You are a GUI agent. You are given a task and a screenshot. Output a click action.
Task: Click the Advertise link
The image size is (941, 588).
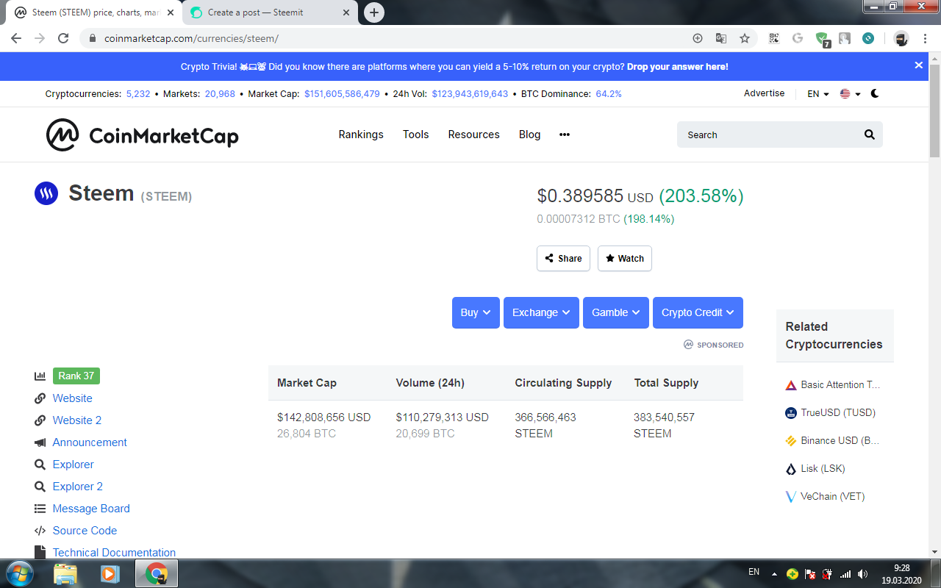tap(765, 93)
